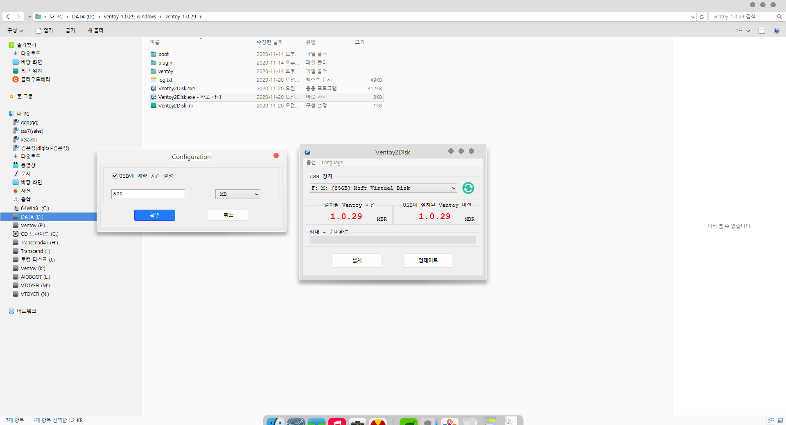
Task: Click 새 폴더 in the Explorer toolbar
Action: pyautogui.click(x=95, y=31)
